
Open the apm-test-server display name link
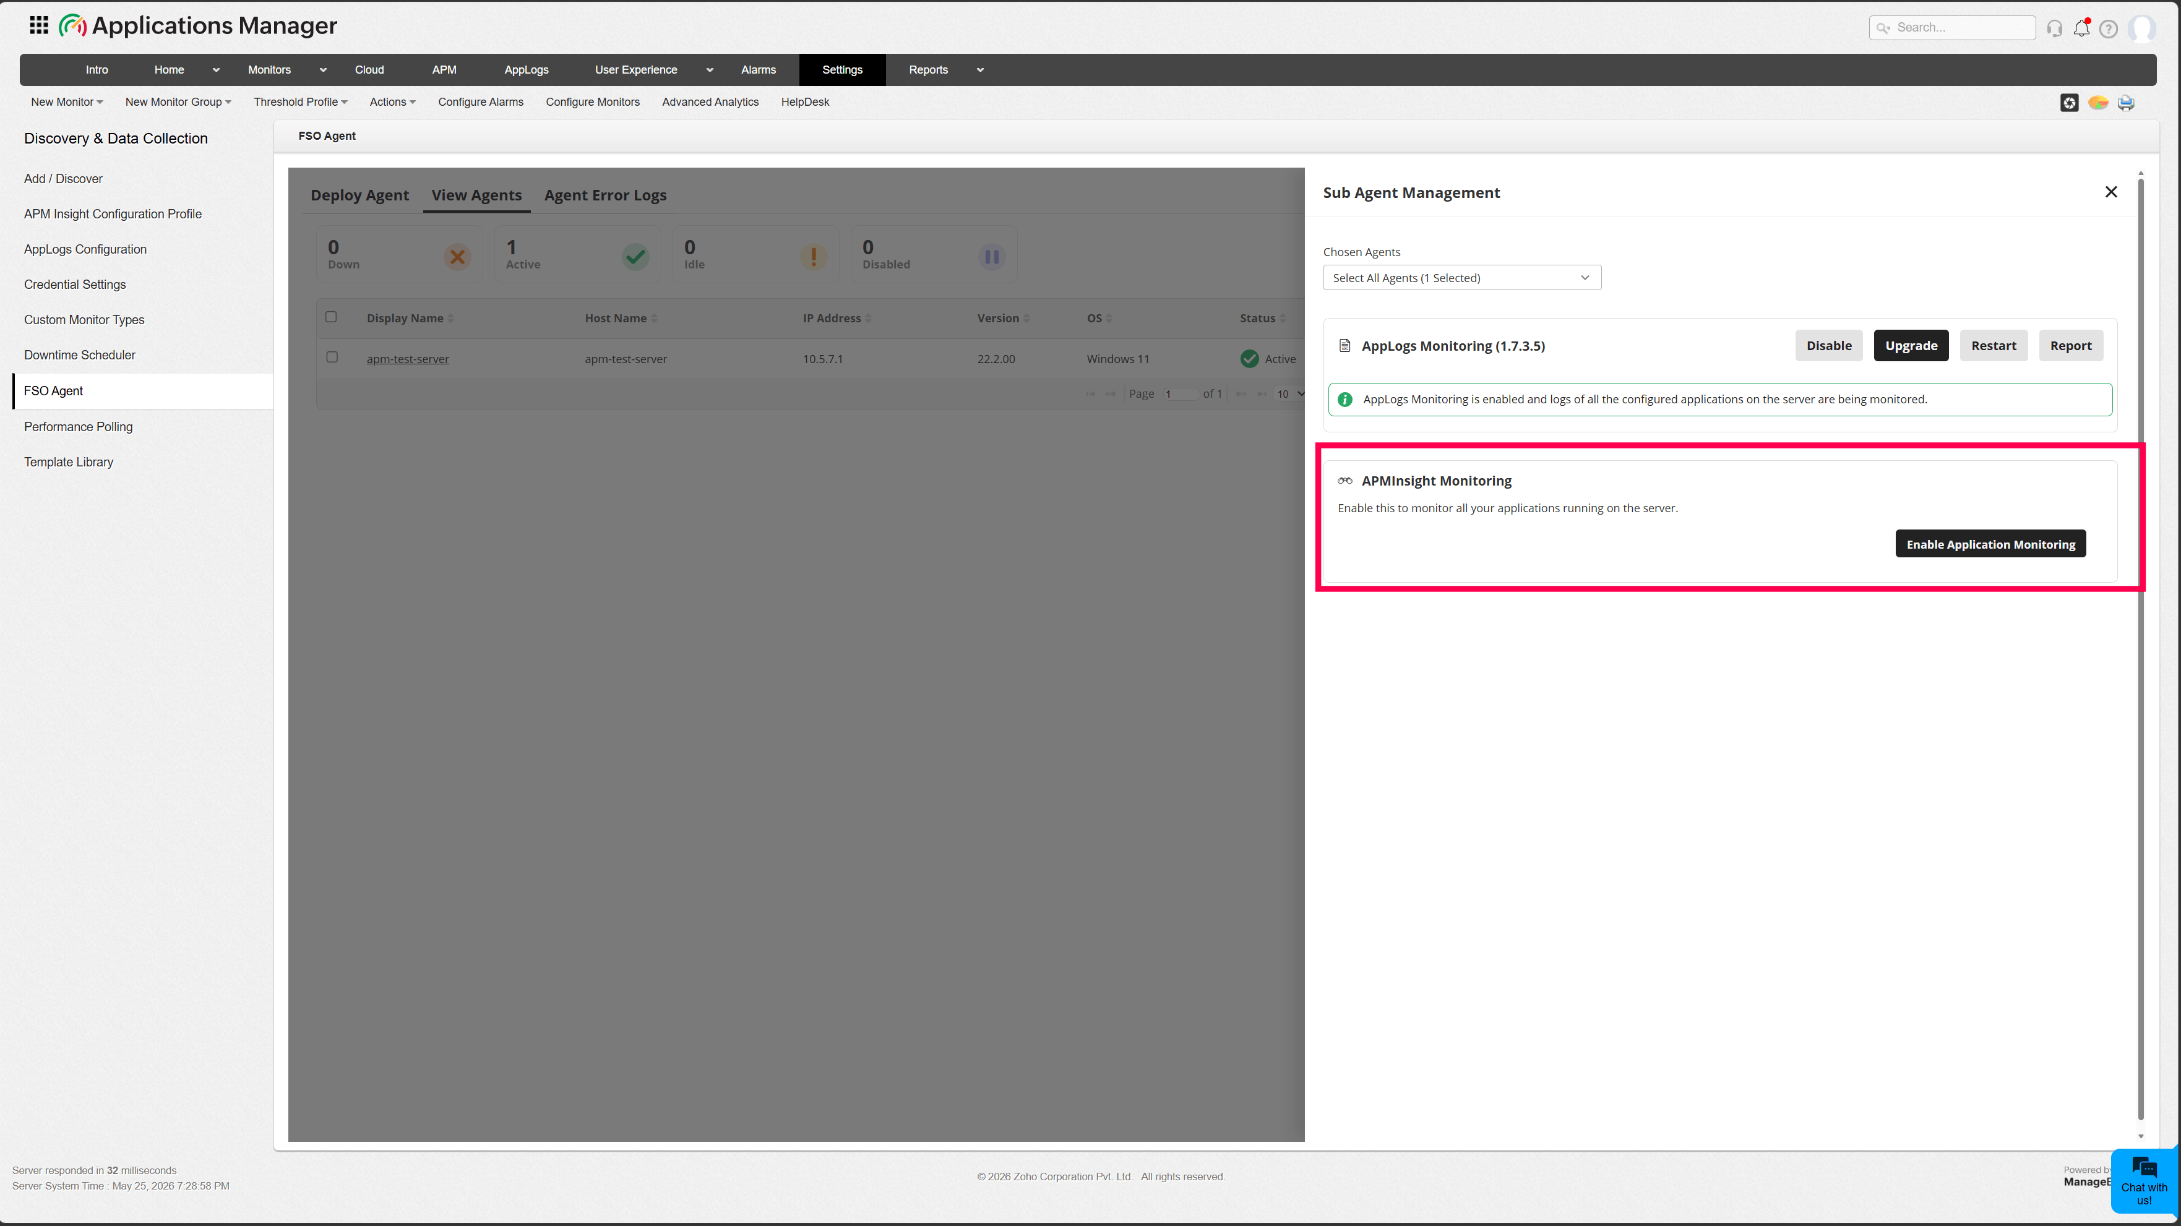pos(408,359)
